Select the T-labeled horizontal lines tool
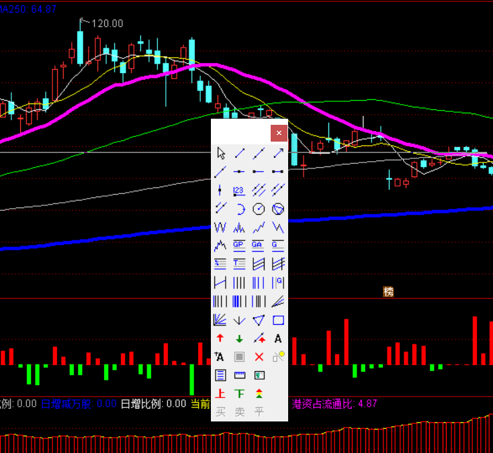Image resolution: width=493 pixels, height=453 pixels. click(240, 264)
